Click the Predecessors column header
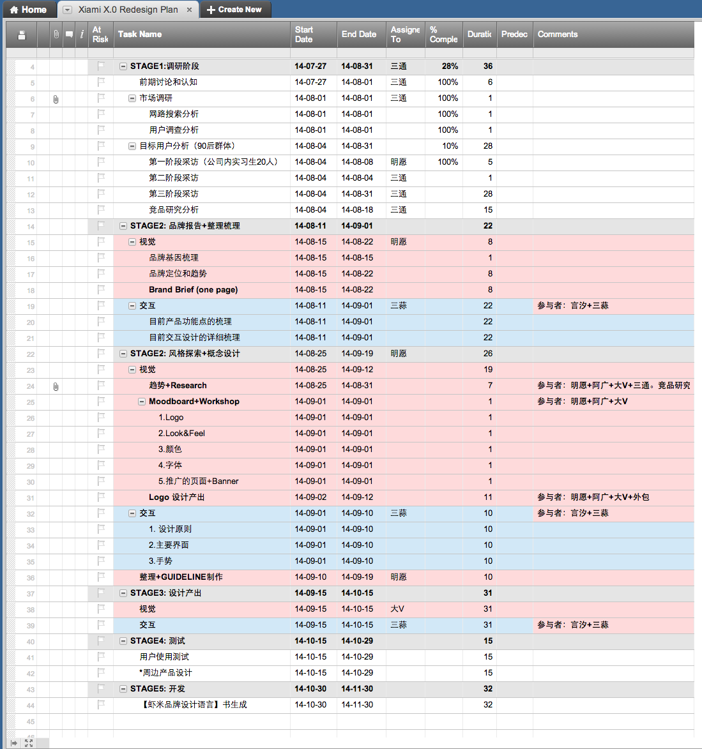Viewport: 702px width, 749px height. (x=515, y=34)
